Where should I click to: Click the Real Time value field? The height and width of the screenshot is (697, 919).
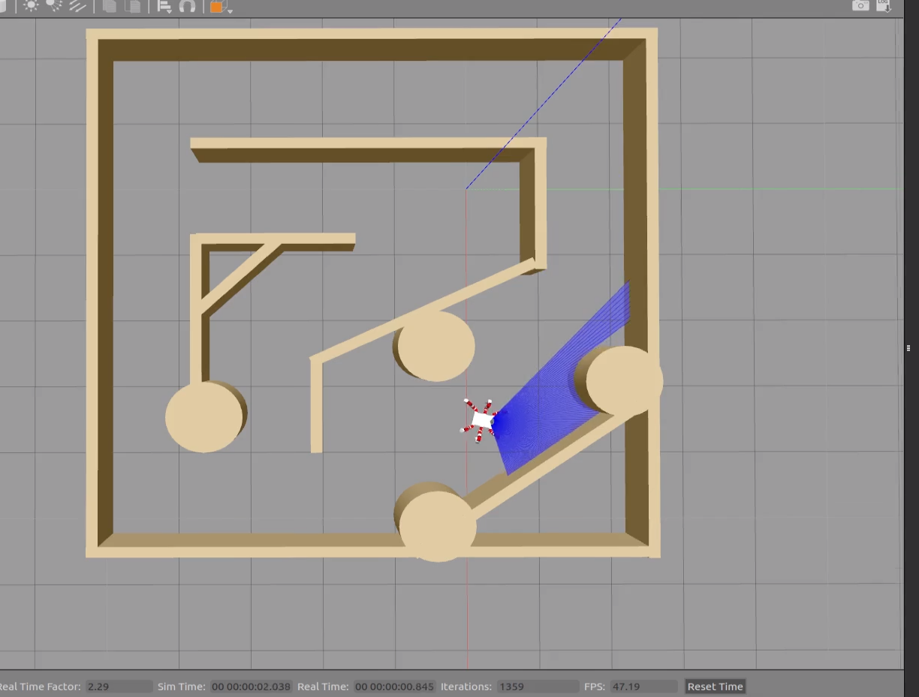394,686
